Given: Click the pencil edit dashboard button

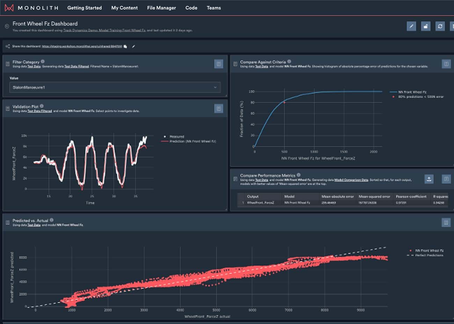Looking at the screenshot, I should point(411,26).
